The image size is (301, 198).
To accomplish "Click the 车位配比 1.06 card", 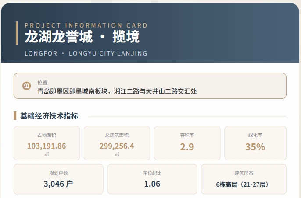I will point(152,179).
